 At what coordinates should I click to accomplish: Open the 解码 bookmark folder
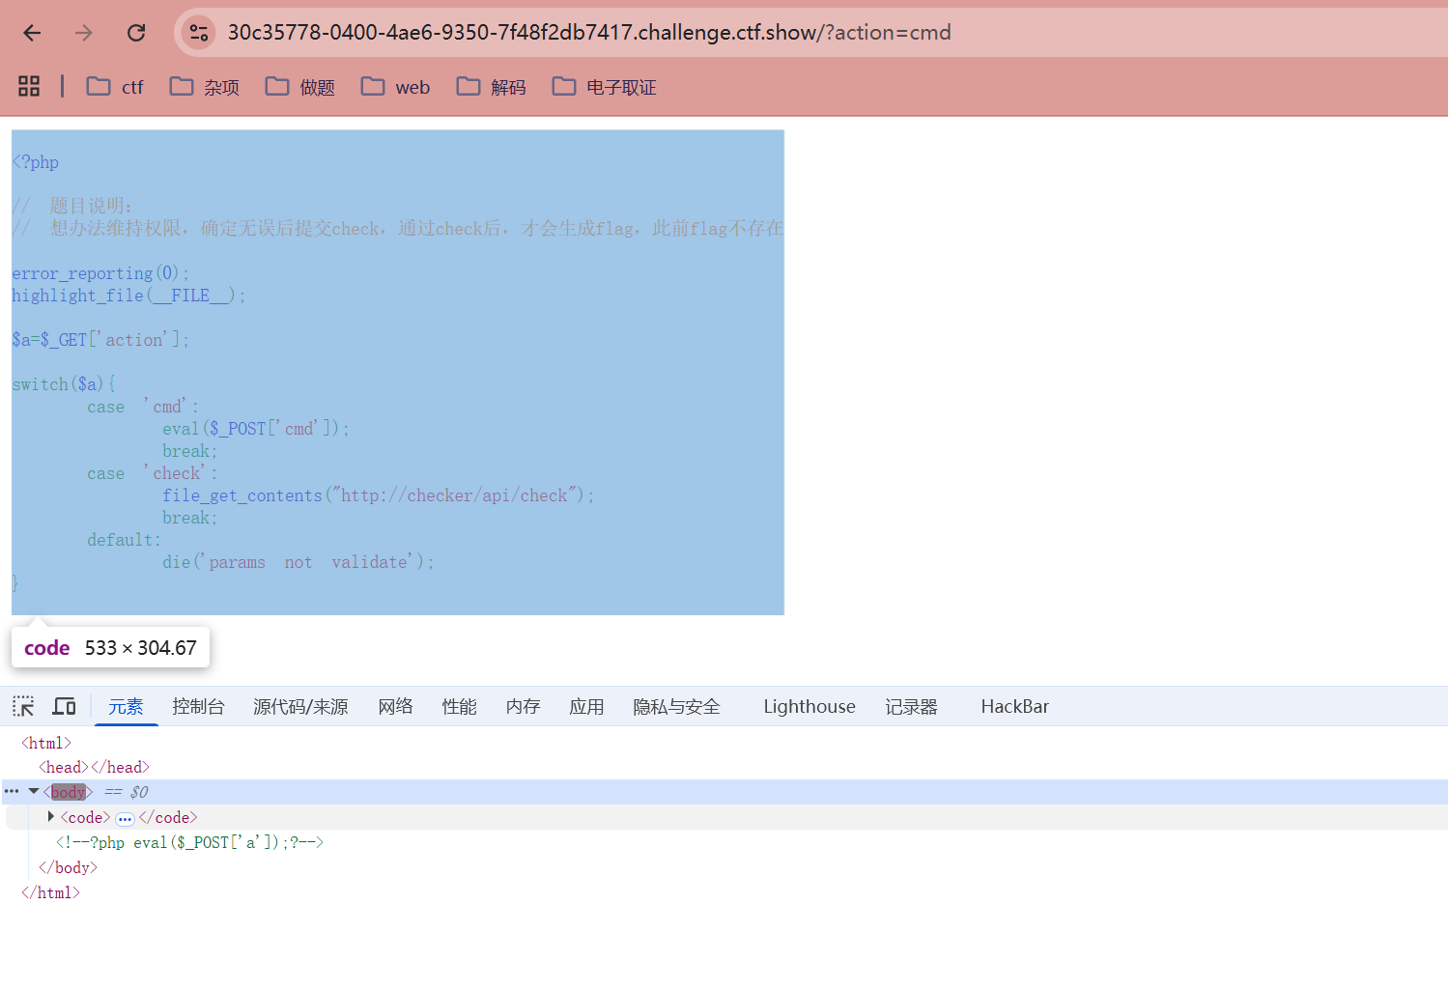tap(492, 87)
